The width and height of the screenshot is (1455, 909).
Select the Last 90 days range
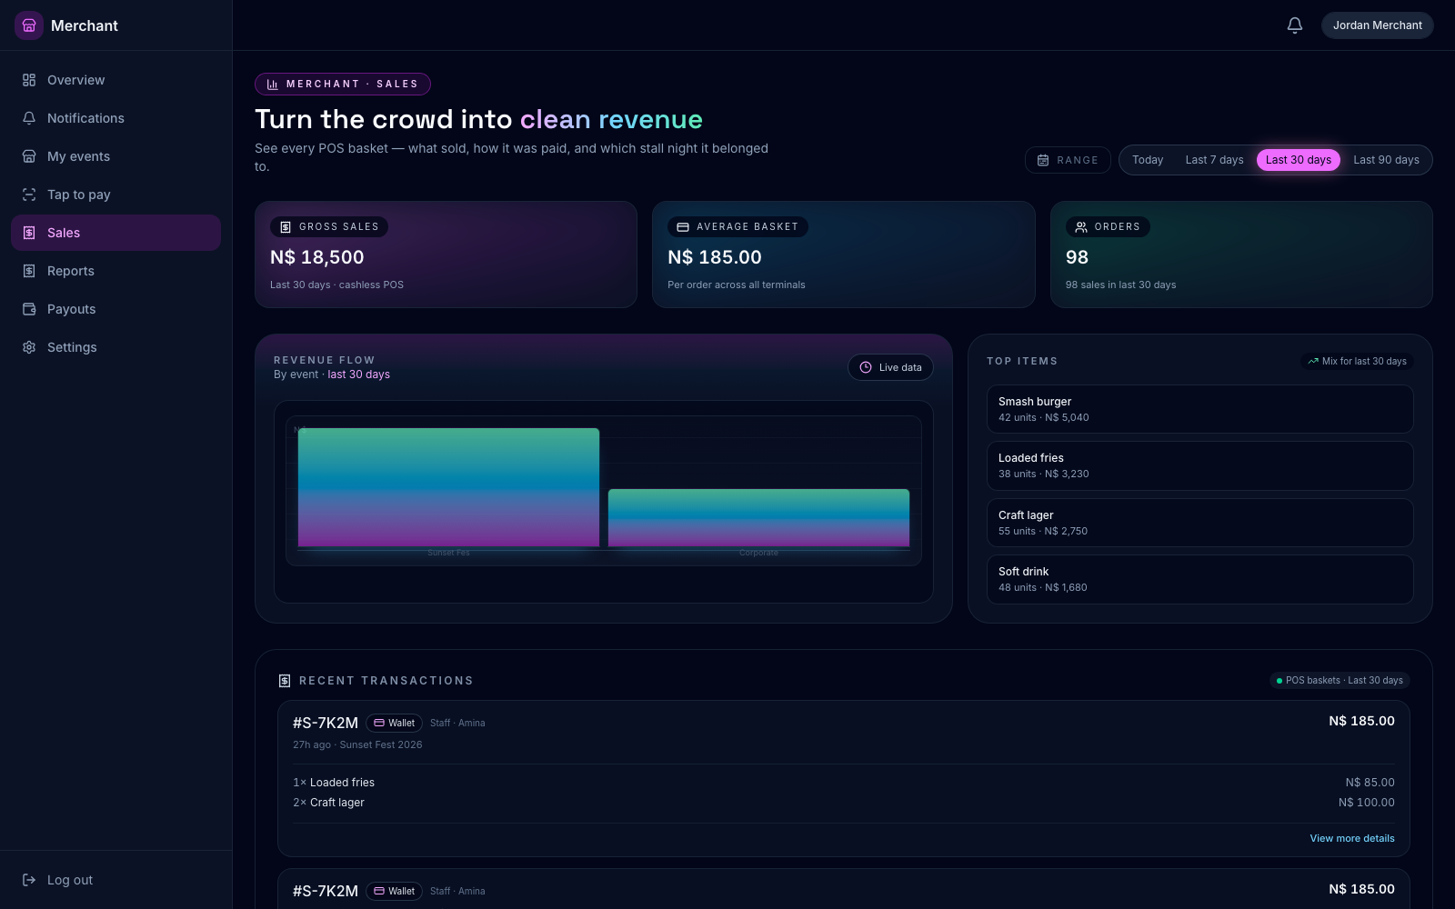tap(1386, 160)
